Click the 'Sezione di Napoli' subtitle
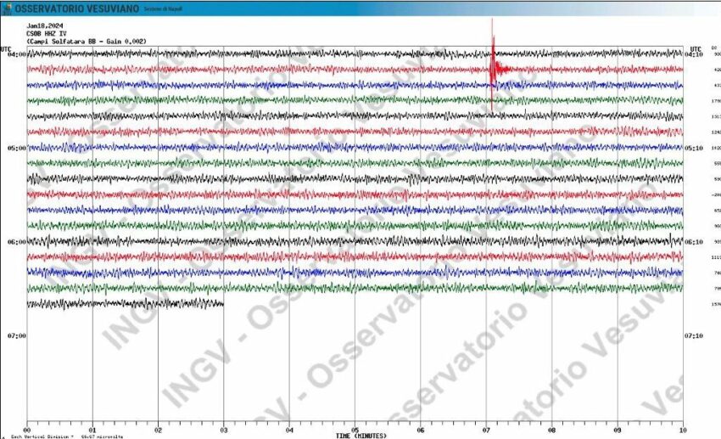The image size is (721, 439). click(163, 9)
